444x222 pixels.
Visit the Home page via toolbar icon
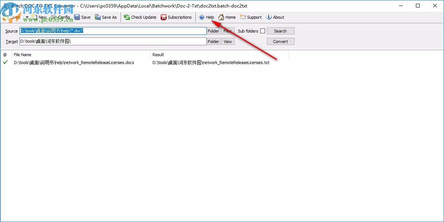227,17
